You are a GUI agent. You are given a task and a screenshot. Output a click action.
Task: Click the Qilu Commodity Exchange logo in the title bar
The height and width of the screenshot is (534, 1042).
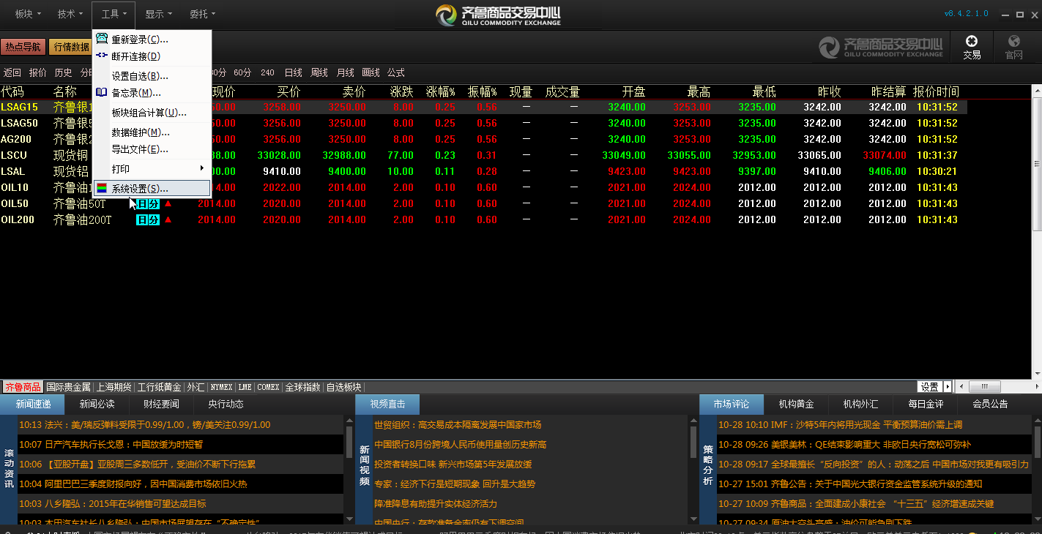coord(498,15)
